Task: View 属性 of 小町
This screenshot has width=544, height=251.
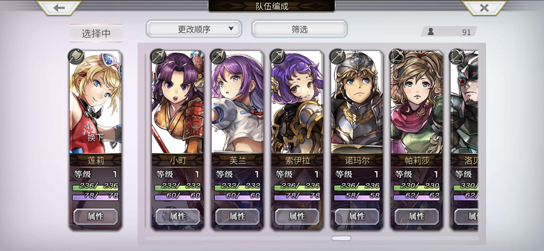Action: tap(177, 216)
